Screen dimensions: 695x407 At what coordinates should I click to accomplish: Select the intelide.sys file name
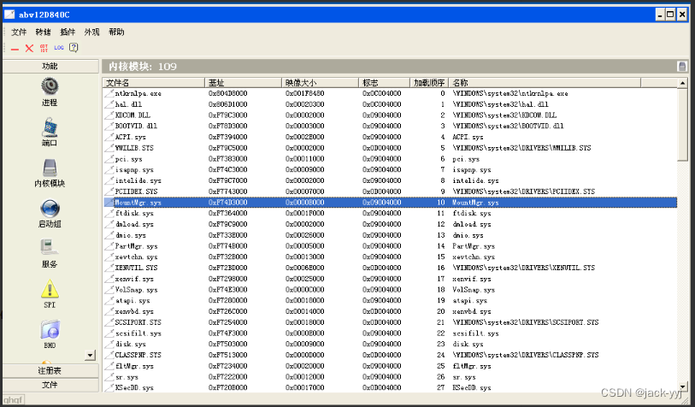pos(138,180)
